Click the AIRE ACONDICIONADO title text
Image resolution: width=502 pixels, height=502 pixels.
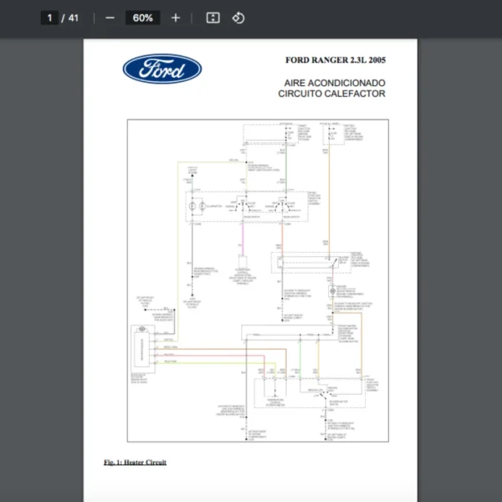(335, 83)
